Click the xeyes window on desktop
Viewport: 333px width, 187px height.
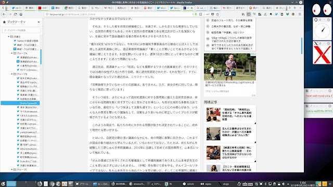click(322, 9)
